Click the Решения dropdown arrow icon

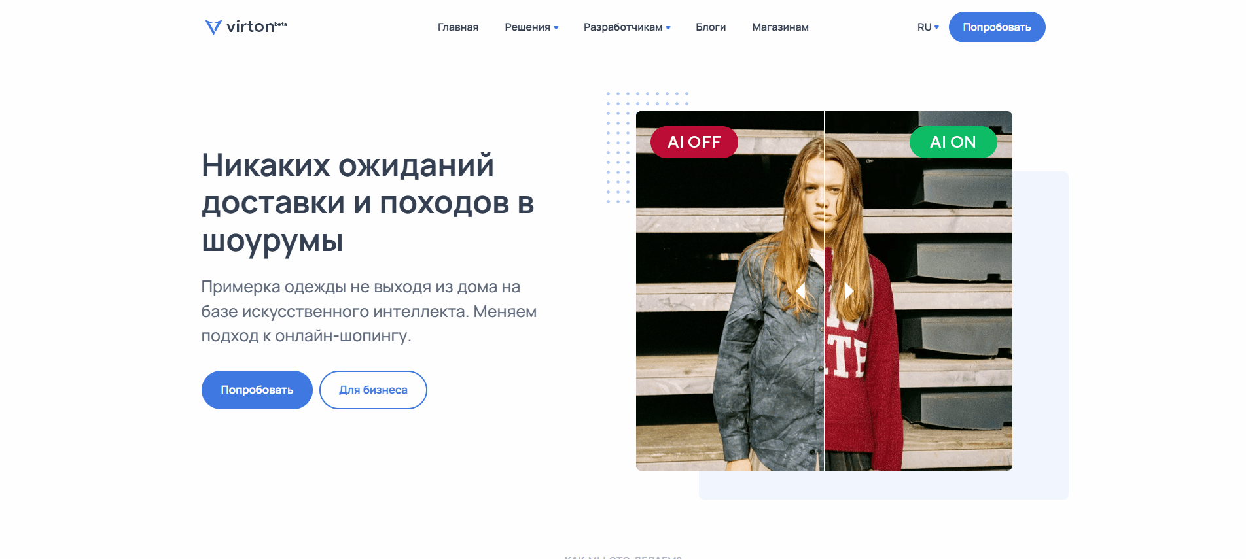[x=556, y=28]
